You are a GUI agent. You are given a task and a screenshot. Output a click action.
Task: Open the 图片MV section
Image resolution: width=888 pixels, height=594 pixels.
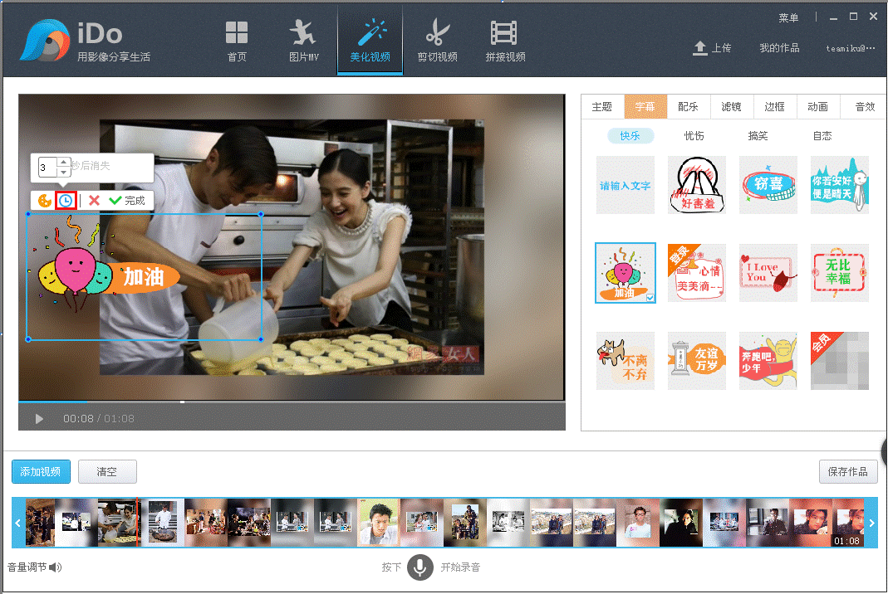pos(303,41)
